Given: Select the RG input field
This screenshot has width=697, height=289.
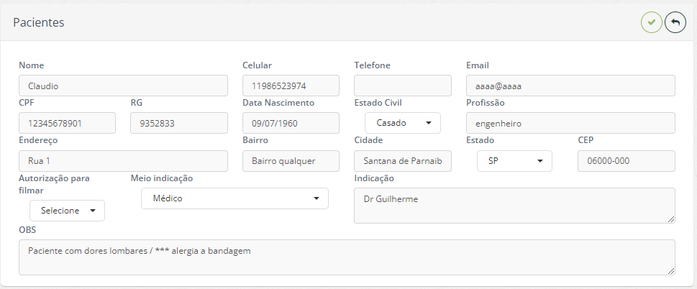Looking at the screenshot, I should coord(179,123).
